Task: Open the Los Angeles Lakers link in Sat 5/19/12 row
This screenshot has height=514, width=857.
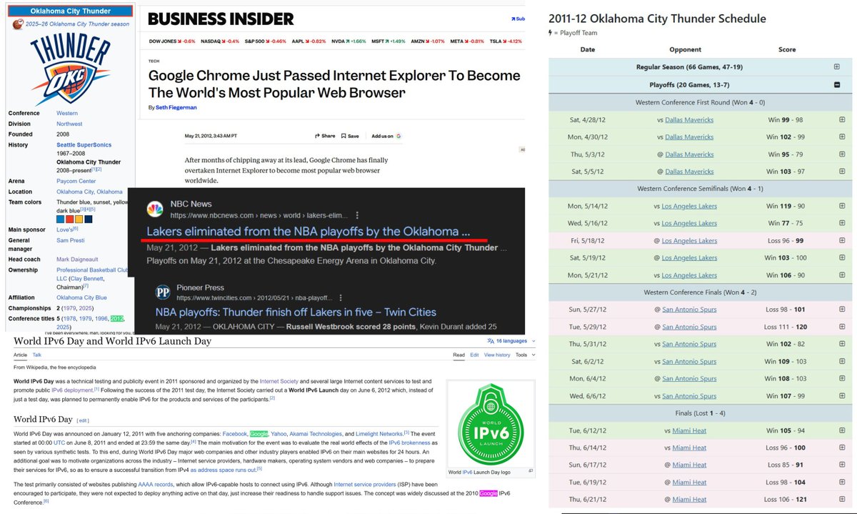Action: click(689, 257)
